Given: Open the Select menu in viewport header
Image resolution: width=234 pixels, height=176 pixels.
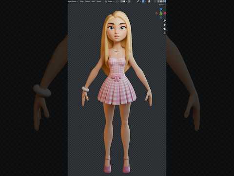Looking at the screenshot, I should (87, 1).
